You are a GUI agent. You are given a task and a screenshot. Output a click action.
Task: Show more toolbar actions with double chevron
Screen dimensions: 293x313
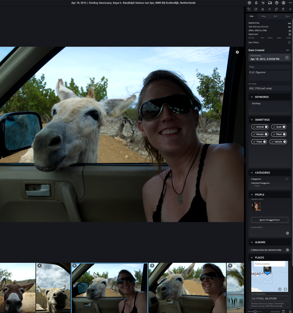[290, 9]
